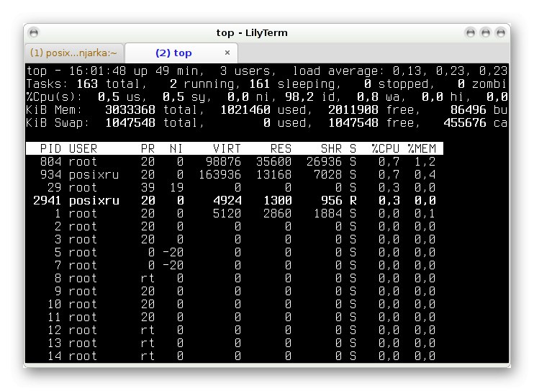This screenshot has height=391, width=534.
Task: Click the RES value 13168
Action: point(273,174)
